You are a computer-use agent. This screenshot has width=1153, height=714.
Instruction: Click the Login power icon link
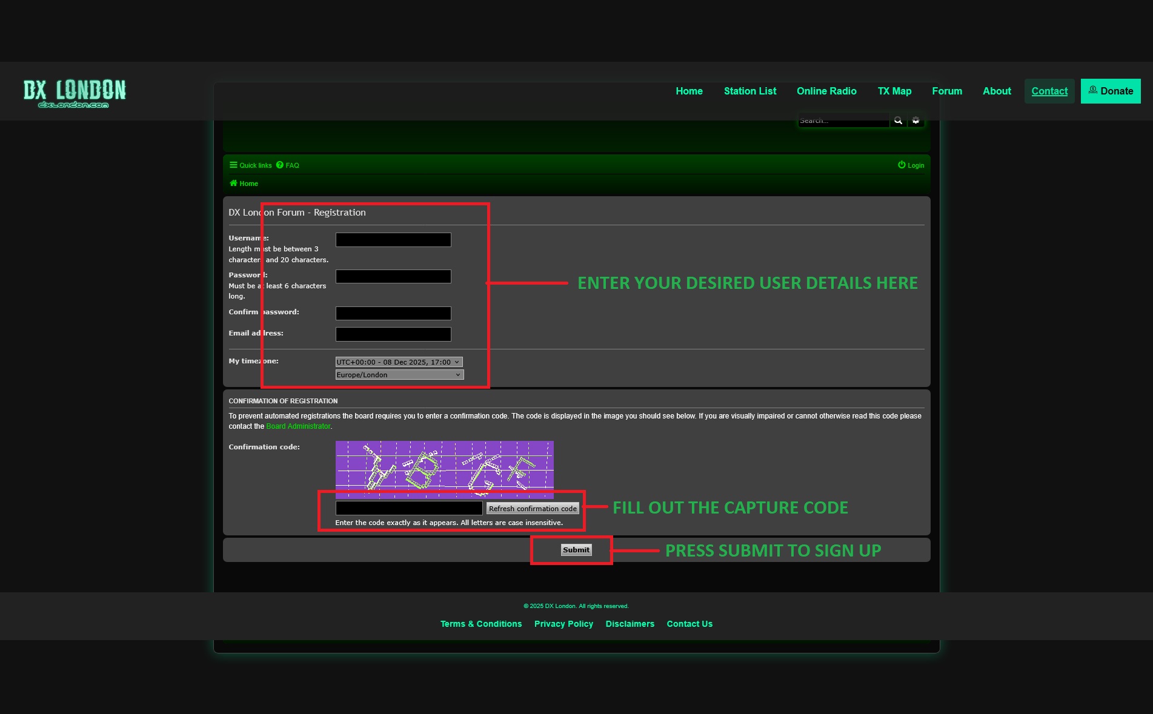911,165
